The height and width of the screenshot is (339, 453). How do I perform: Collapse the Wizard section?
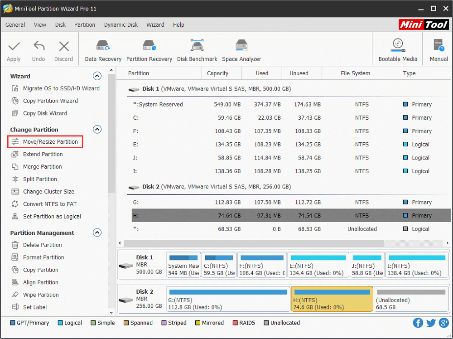pyautogui.click(x=97, y=76)
